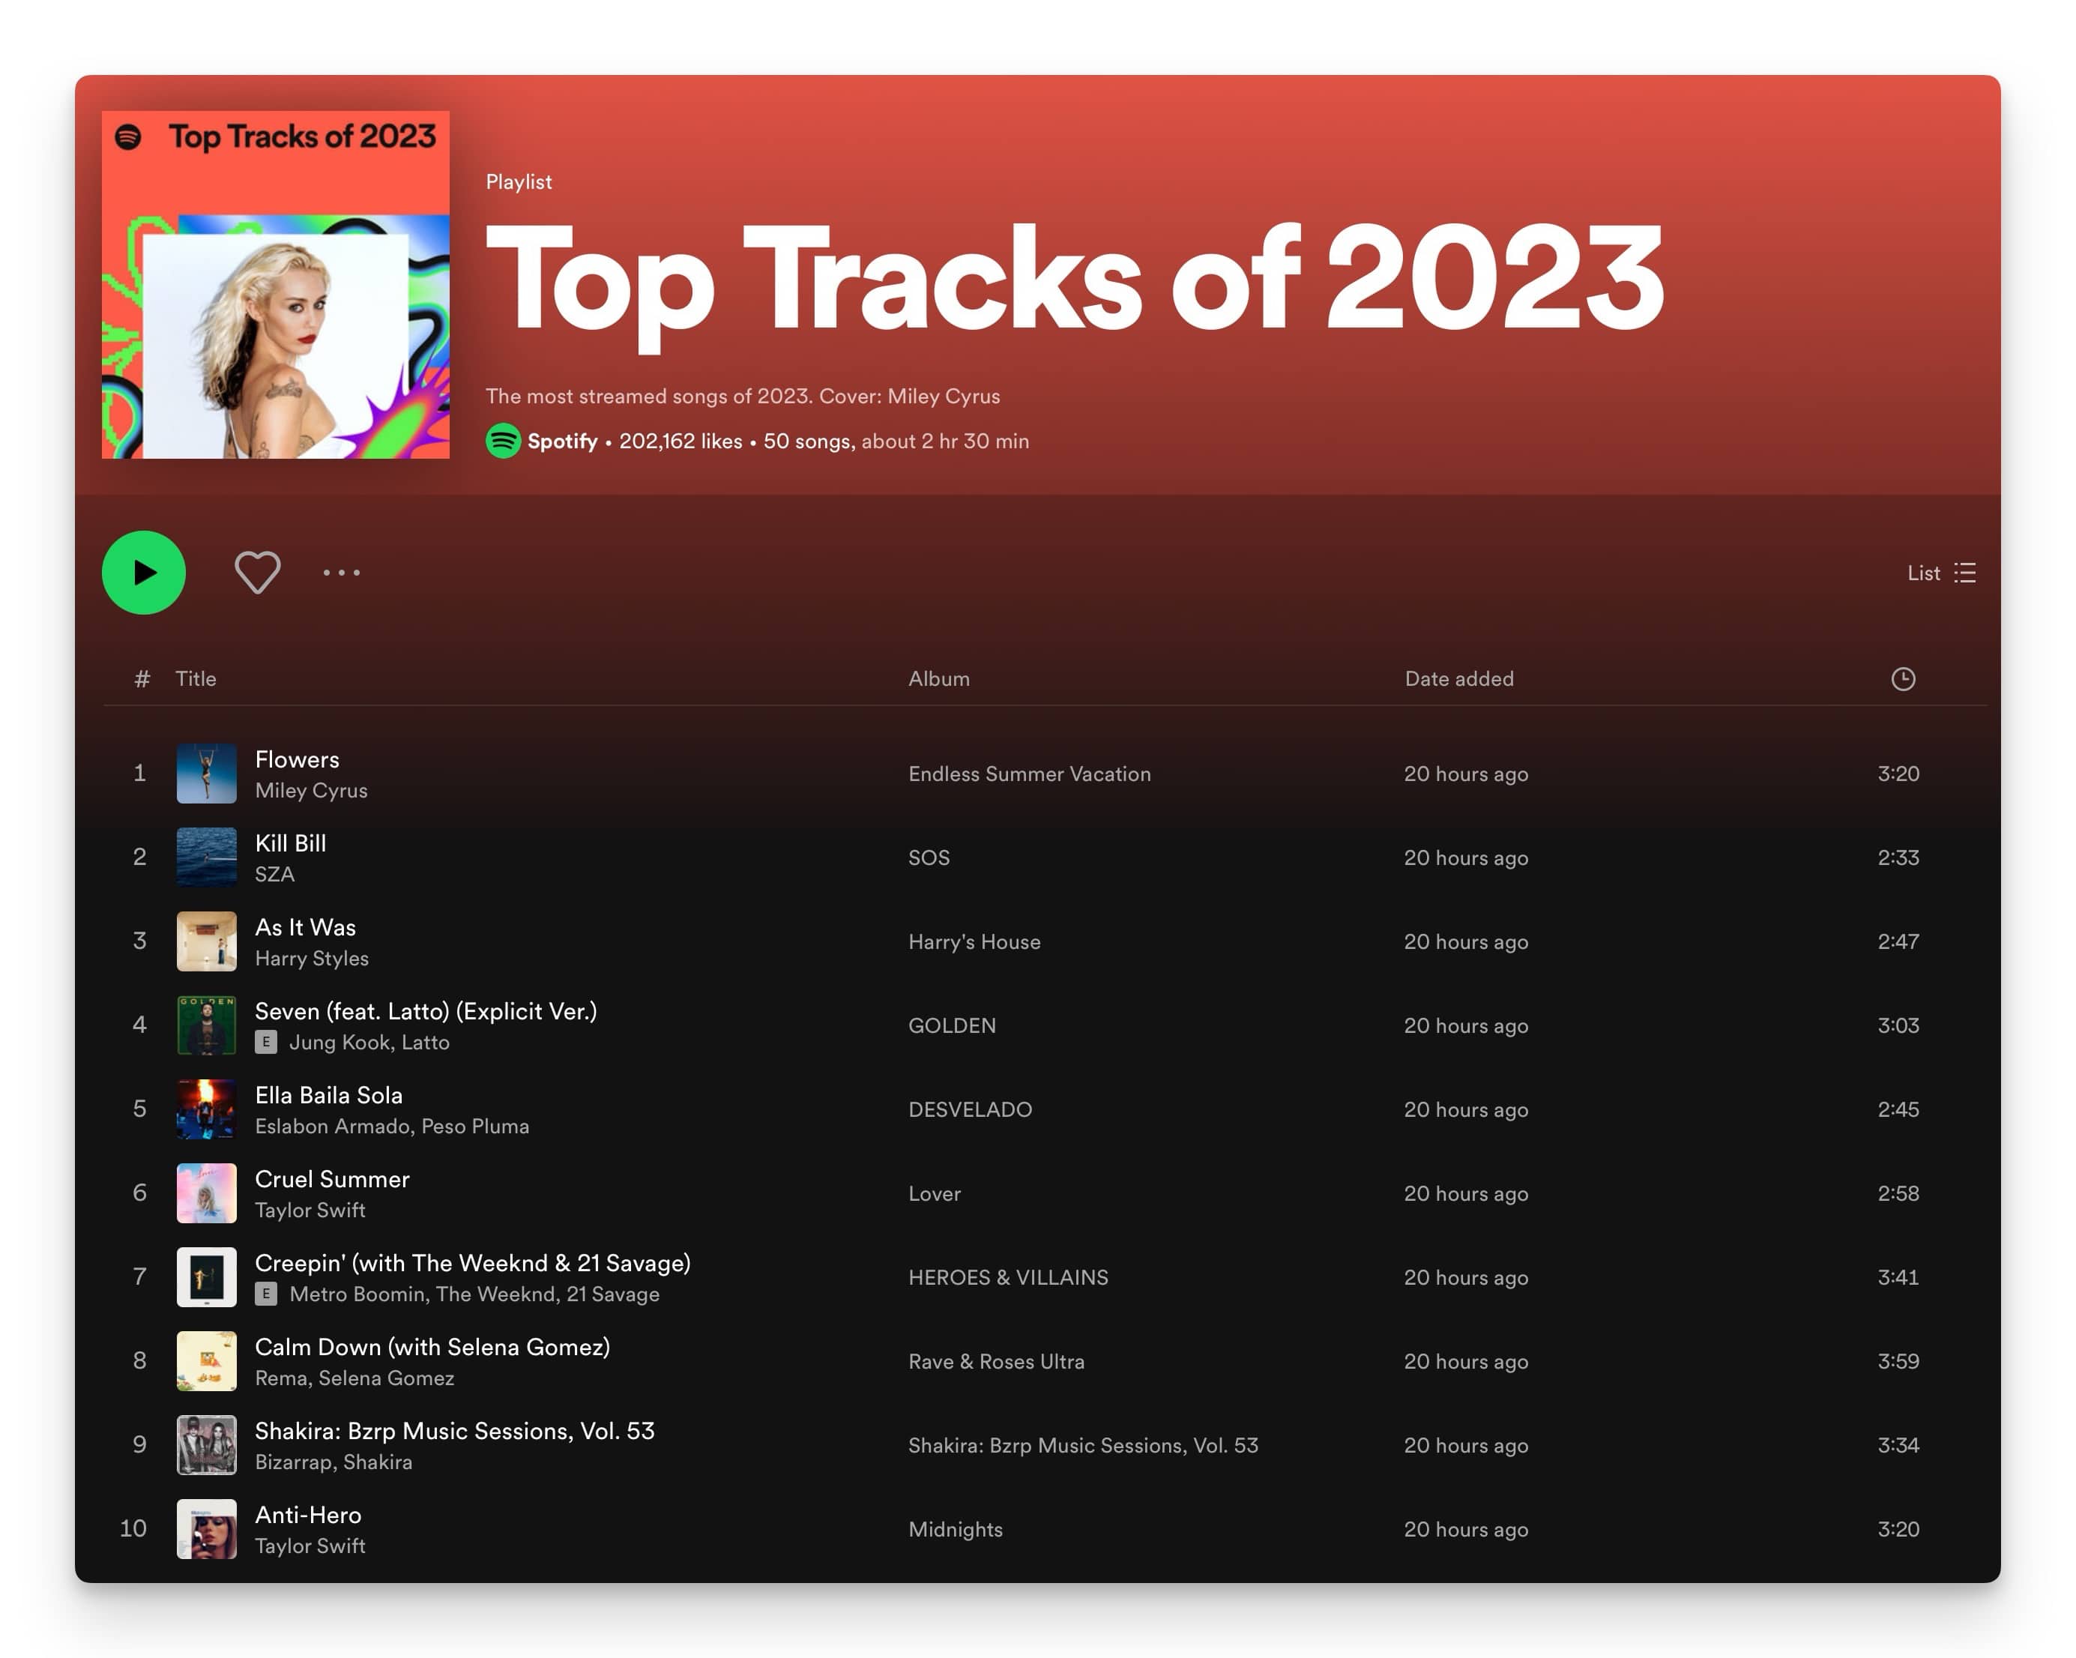Image resolution: width=2076 pixels, height=1658 pixels.
Task: Sort by the duration clock icon
Action: click(1903, 679)
